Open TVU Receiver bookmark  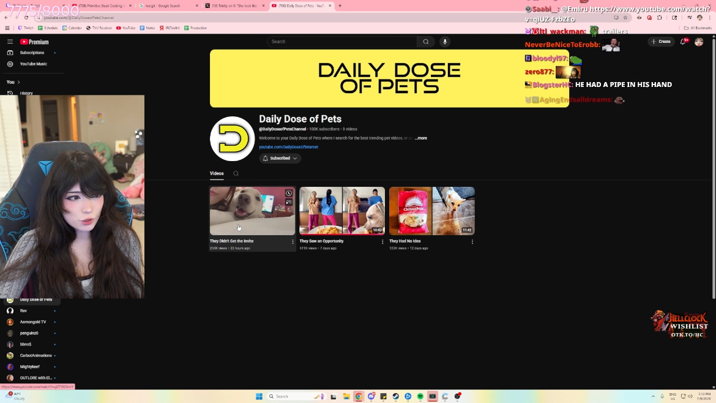coord(99,28)
